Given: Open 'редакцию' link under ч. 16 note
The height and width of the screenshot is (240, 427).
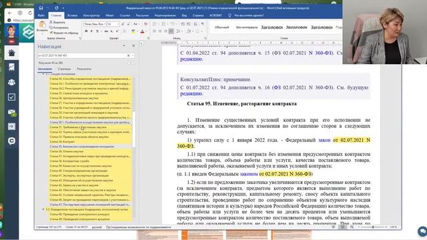Looking at the screenshot, I should click(191, 93).
